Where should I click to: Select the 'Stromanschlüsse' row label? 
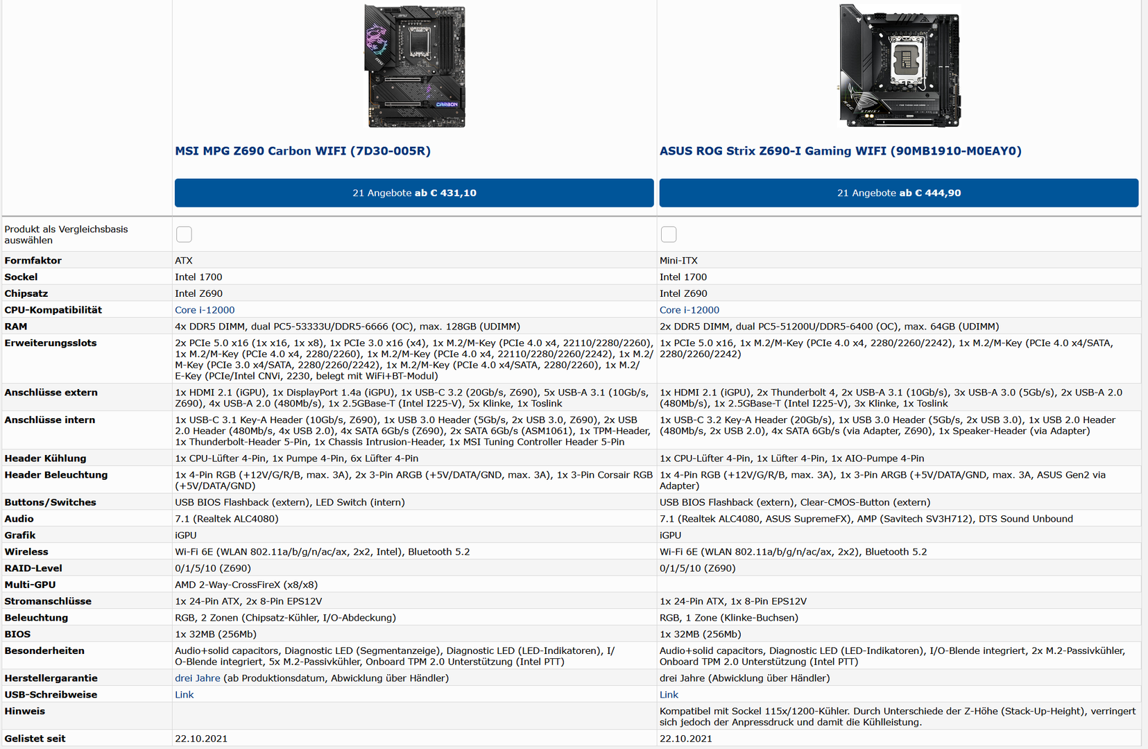tap(48, 601)
